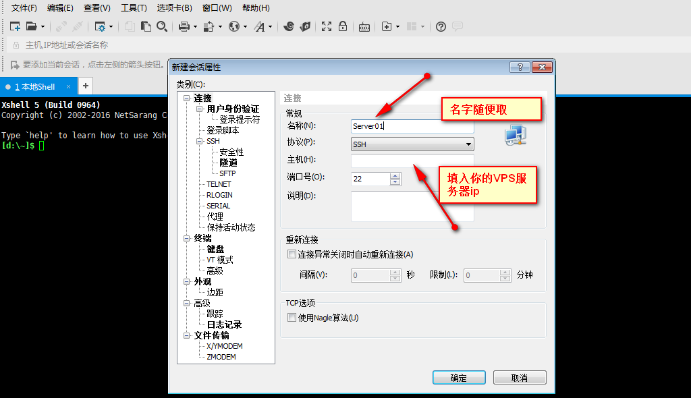Collapse the 文件传输 tree node
The width and height of the screenshot is (691, 398).
click(186, 335)
